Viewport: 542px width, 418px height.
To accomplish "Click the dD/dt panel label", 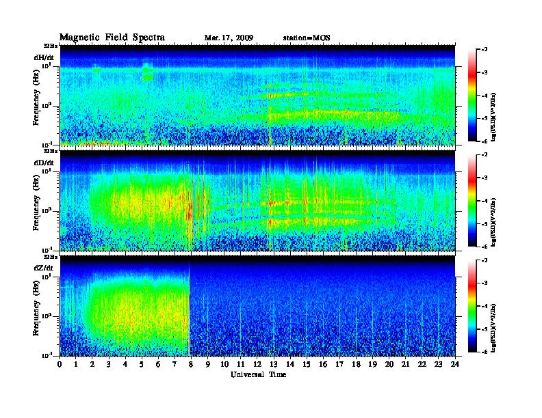I will (x=44, y=163).
